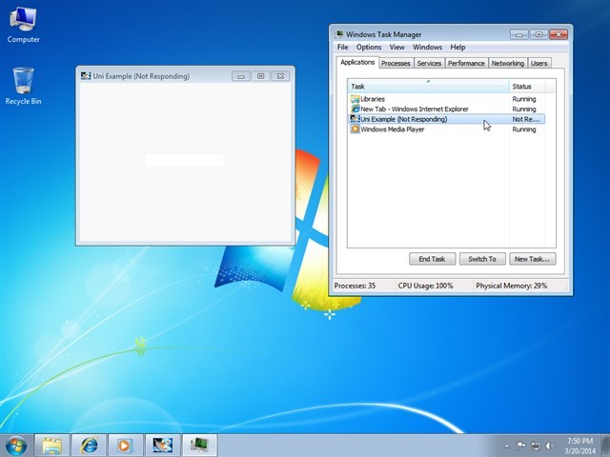This screenshot has width=610, height=457.
Task: Click the CPU Usage: 100% status entry
Action: pos(425,286)
